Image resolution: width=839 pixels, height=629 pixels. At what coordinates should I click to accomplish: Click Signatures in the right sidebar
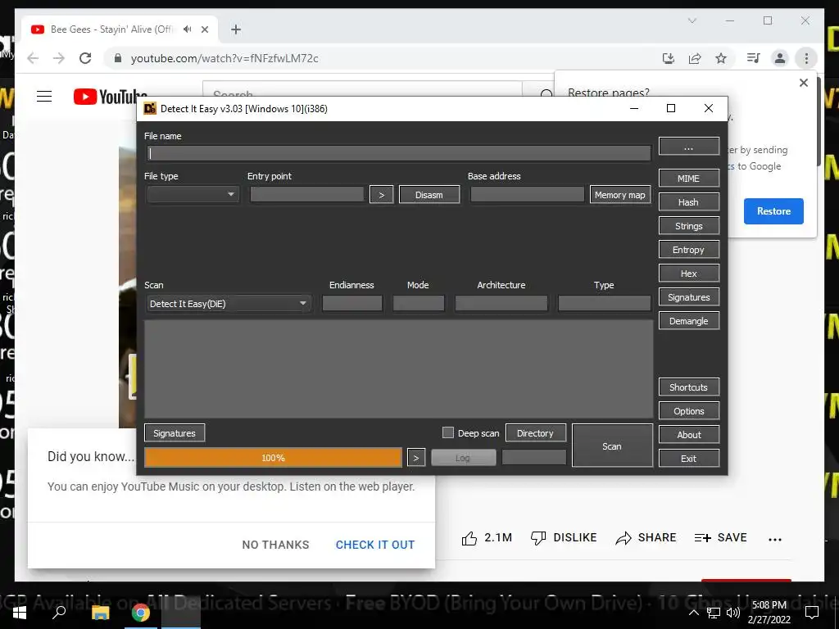tap(688, 297)
